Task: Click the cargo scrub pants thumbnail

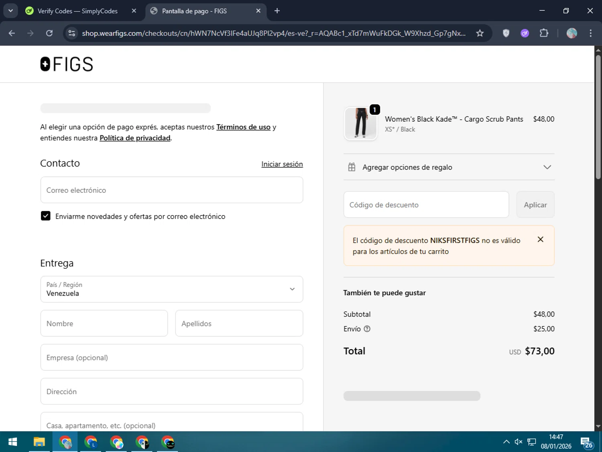Action: pos(360,124)
